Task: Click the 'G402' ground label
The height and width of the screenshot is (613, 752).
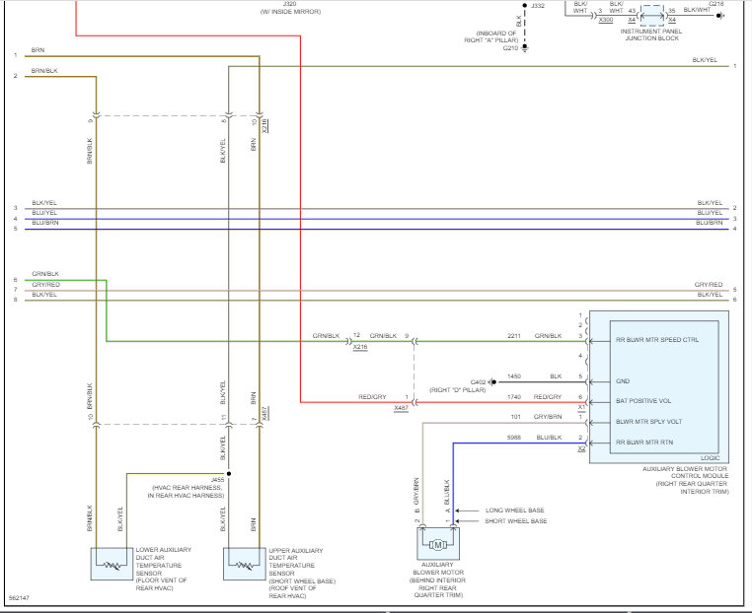Action: (479, 382)
